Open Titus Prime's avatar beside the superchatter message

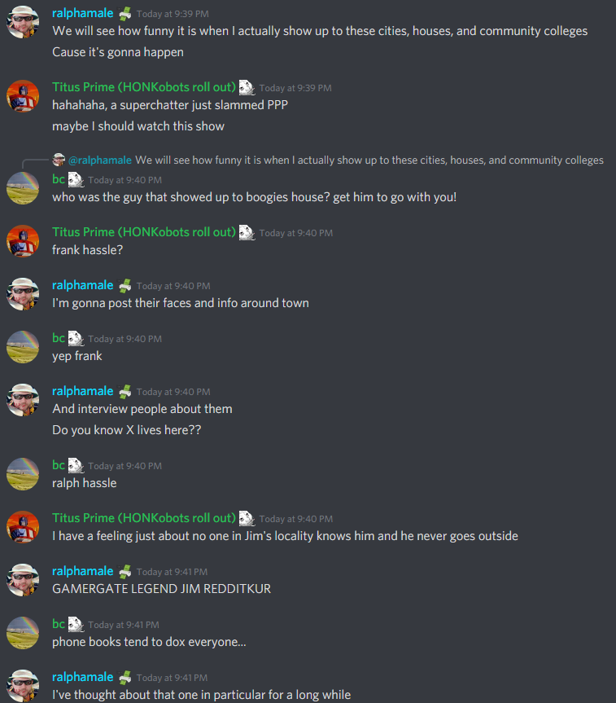(23, 96)
